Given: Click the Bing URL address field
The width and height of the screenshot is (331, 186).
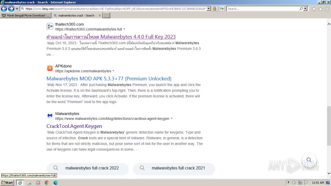Looking at the screenshot, I should pos(115,9).
